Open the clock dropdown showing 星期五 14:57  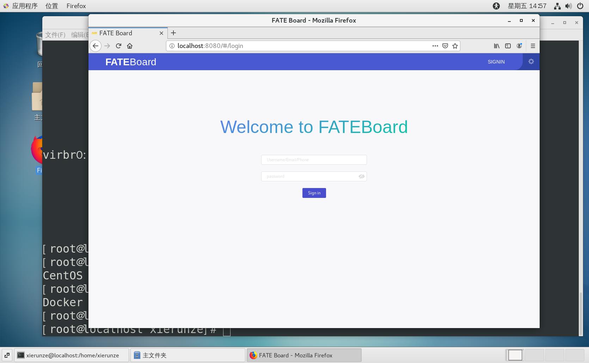pyautogui.click(x=527, y=6)
